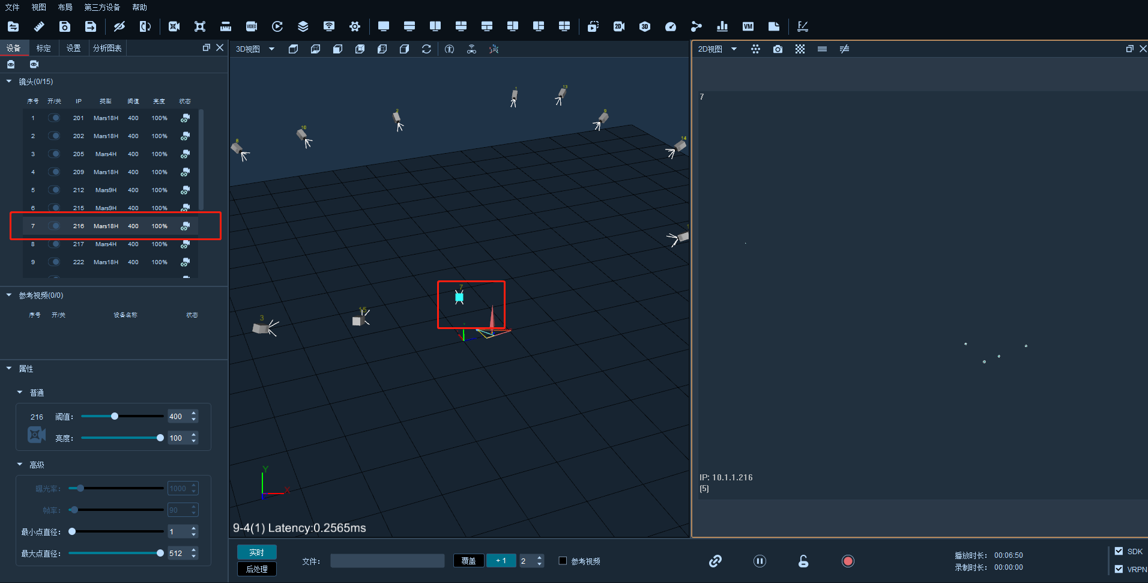Uncheck the SDK checkbox
1148x583 pixels.
coord(1119,551)
